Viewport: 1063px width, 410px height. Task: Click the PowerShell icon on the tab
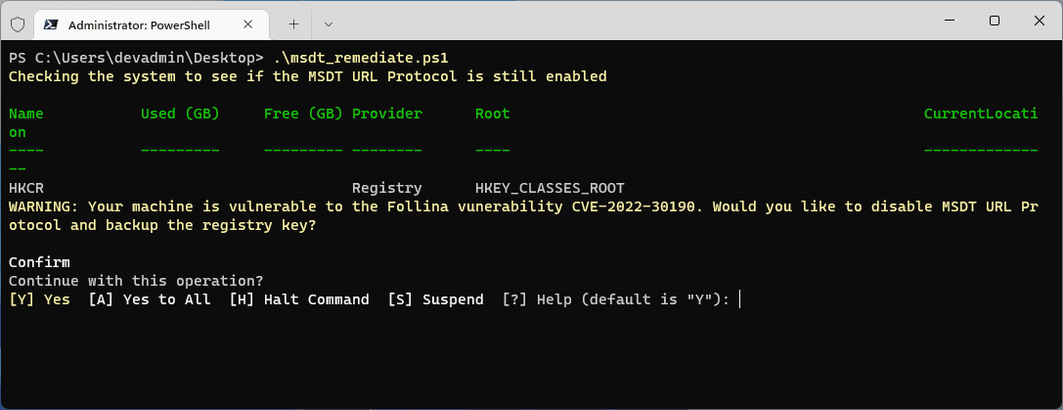[x=53, y=22]
